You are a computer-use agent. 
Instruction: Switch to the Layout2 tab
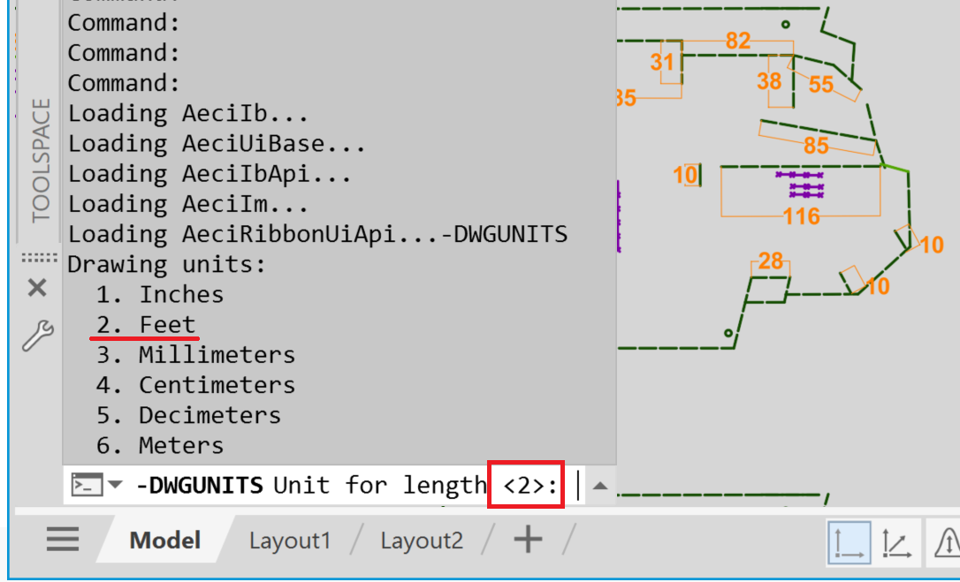tap(422, 541)
